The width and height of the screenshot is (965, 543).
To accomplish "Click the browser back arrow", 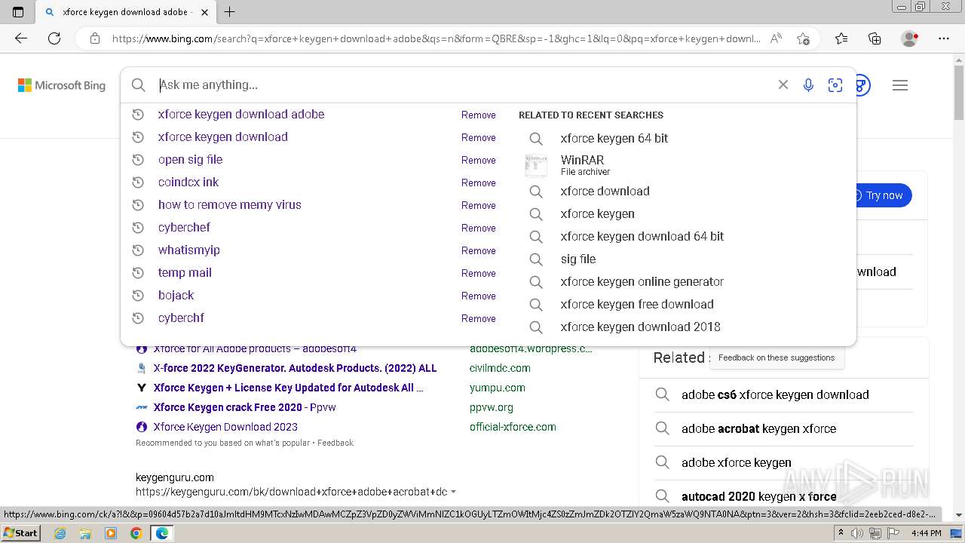I will coord(21,38).
